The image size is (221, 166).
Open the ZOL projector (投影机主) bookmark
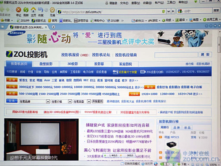coord(39,20)
